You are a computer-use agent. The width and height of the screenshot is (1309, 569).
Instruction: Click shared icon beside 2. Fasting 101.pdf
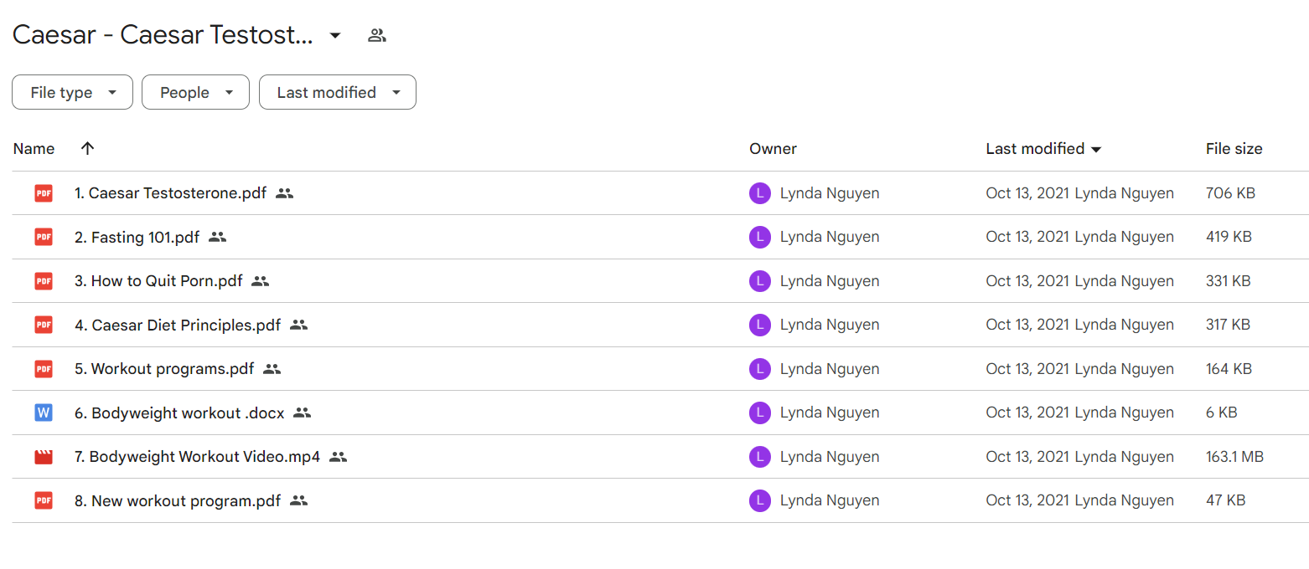pos(218,237)
